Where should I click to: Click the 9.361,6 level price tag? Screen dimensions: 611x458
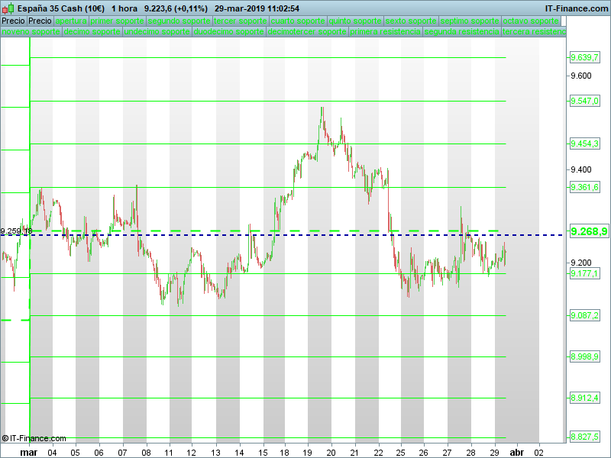[x=584, y=187]
